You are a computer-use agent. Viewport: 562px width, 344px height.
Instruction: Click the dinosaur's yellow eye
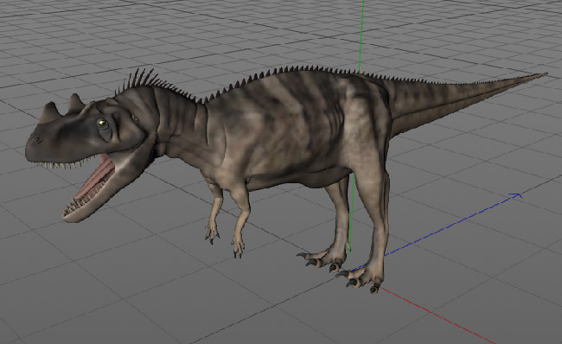103,124
